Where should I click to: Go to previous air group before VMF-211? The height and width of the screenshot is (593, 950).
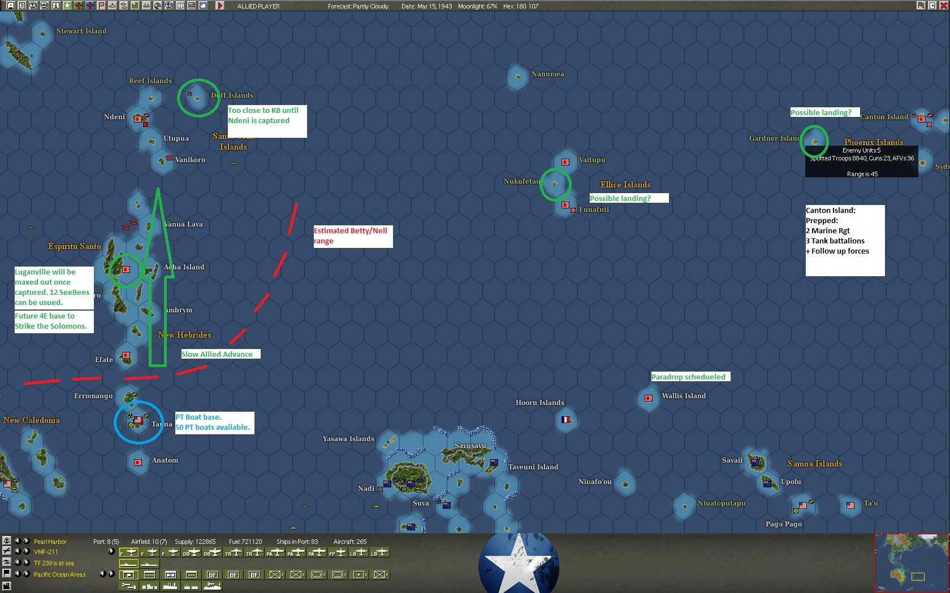coord(18,552)
